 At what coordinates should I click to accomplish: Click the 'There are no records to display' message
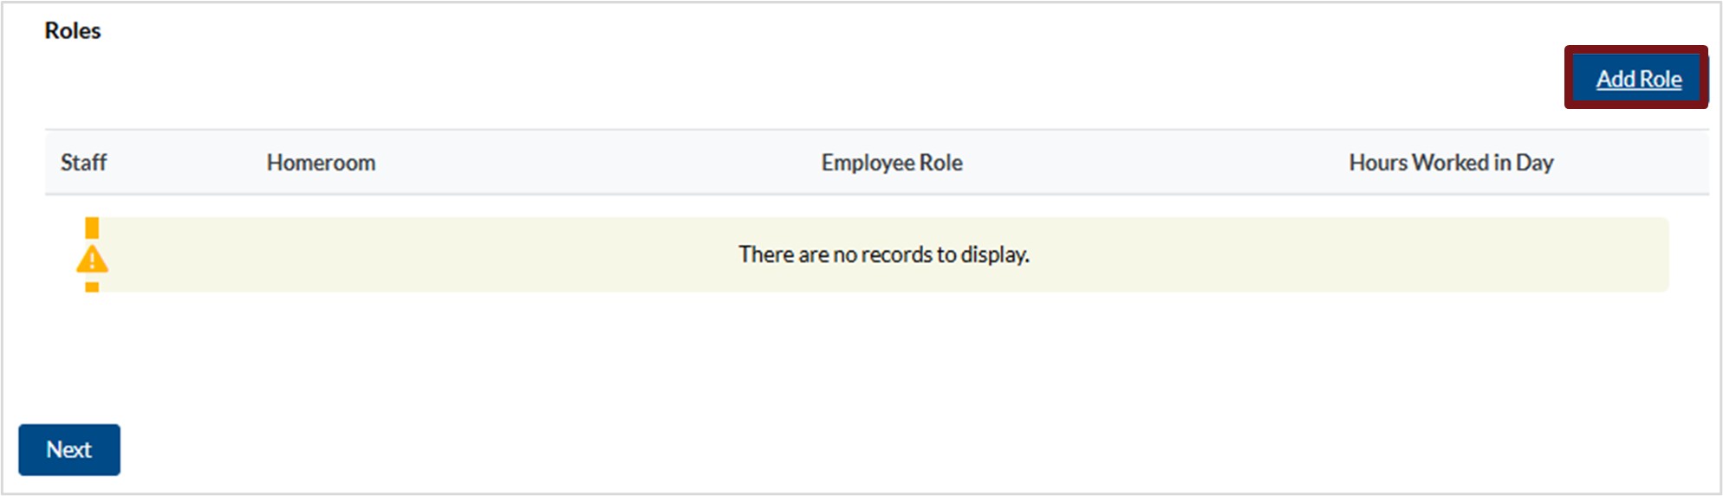pyautogui.click(x=883, y=254)
